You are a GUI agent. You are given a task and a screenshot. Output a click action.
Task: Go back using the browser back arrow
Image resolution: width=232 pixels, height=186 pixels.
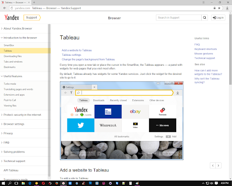click(x=5, y=8)
